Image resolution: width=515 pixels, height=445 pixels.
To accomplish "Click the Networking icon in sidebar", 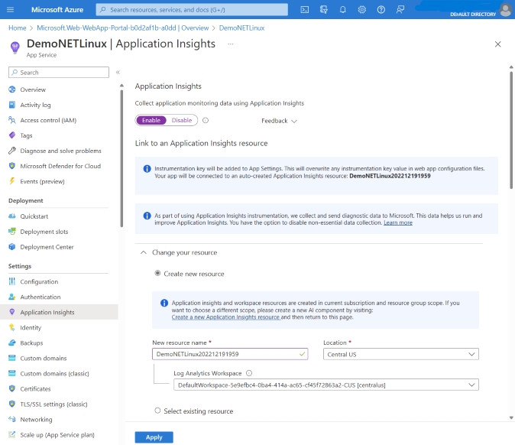I will (12, 419).
